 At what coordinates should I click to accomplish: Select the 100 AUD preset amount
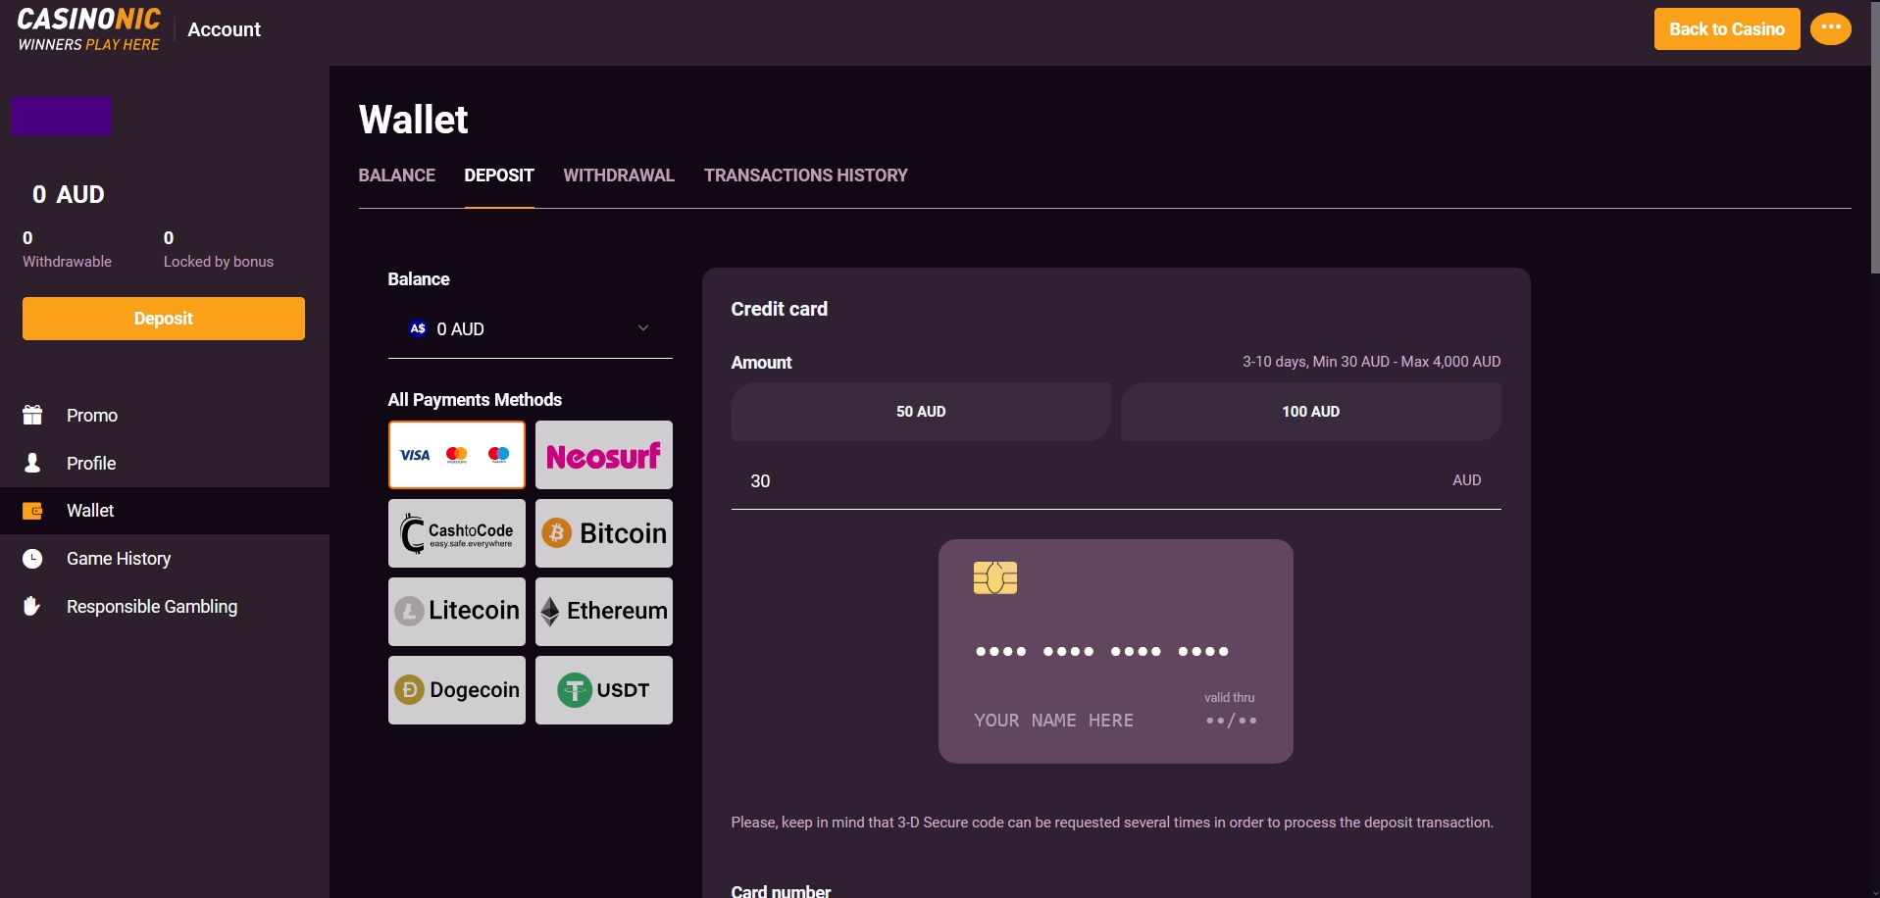point(1310,412)
